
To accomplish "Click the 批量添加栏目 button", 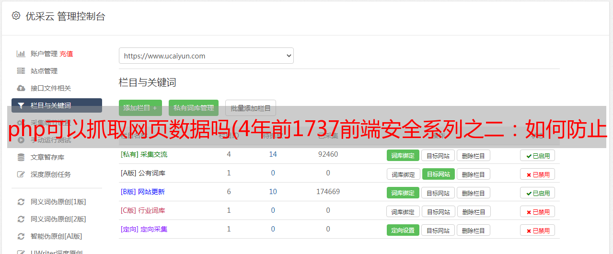I will [251, 108].
